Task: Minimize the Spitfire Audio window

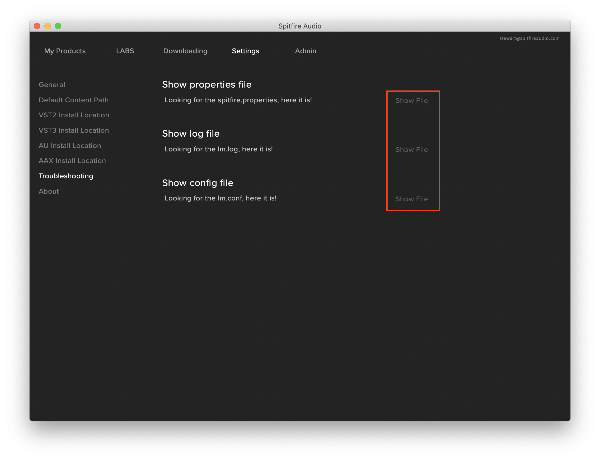Action: (48, 26)
